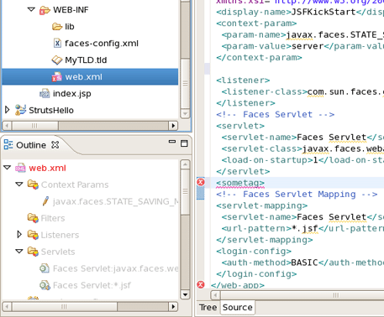The image size is (384, 317).
Task: Switch to the Source editor tab
Action: pos(238,307)
